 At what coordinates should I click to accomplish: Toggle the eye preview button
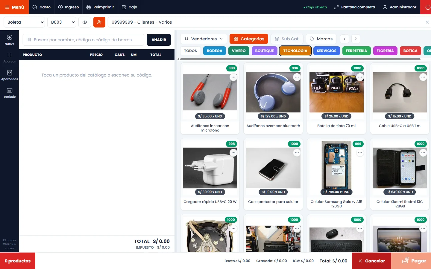point(85,22)
